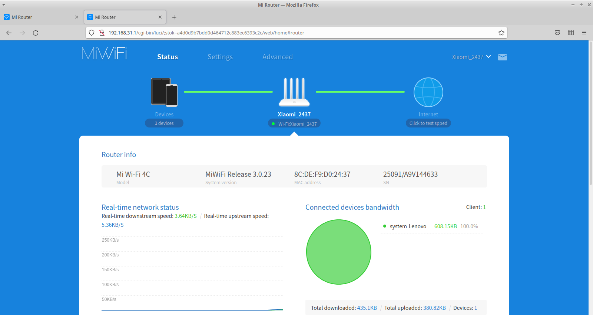Click the MiWiFi Release 3.0.23 version text
593x315 pixels.
coord(238,174)
